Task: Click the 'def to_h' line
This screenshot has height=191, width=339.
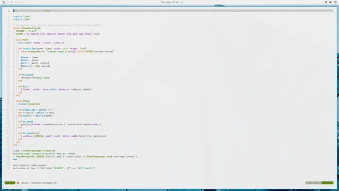Action: [x=23, y=86]
